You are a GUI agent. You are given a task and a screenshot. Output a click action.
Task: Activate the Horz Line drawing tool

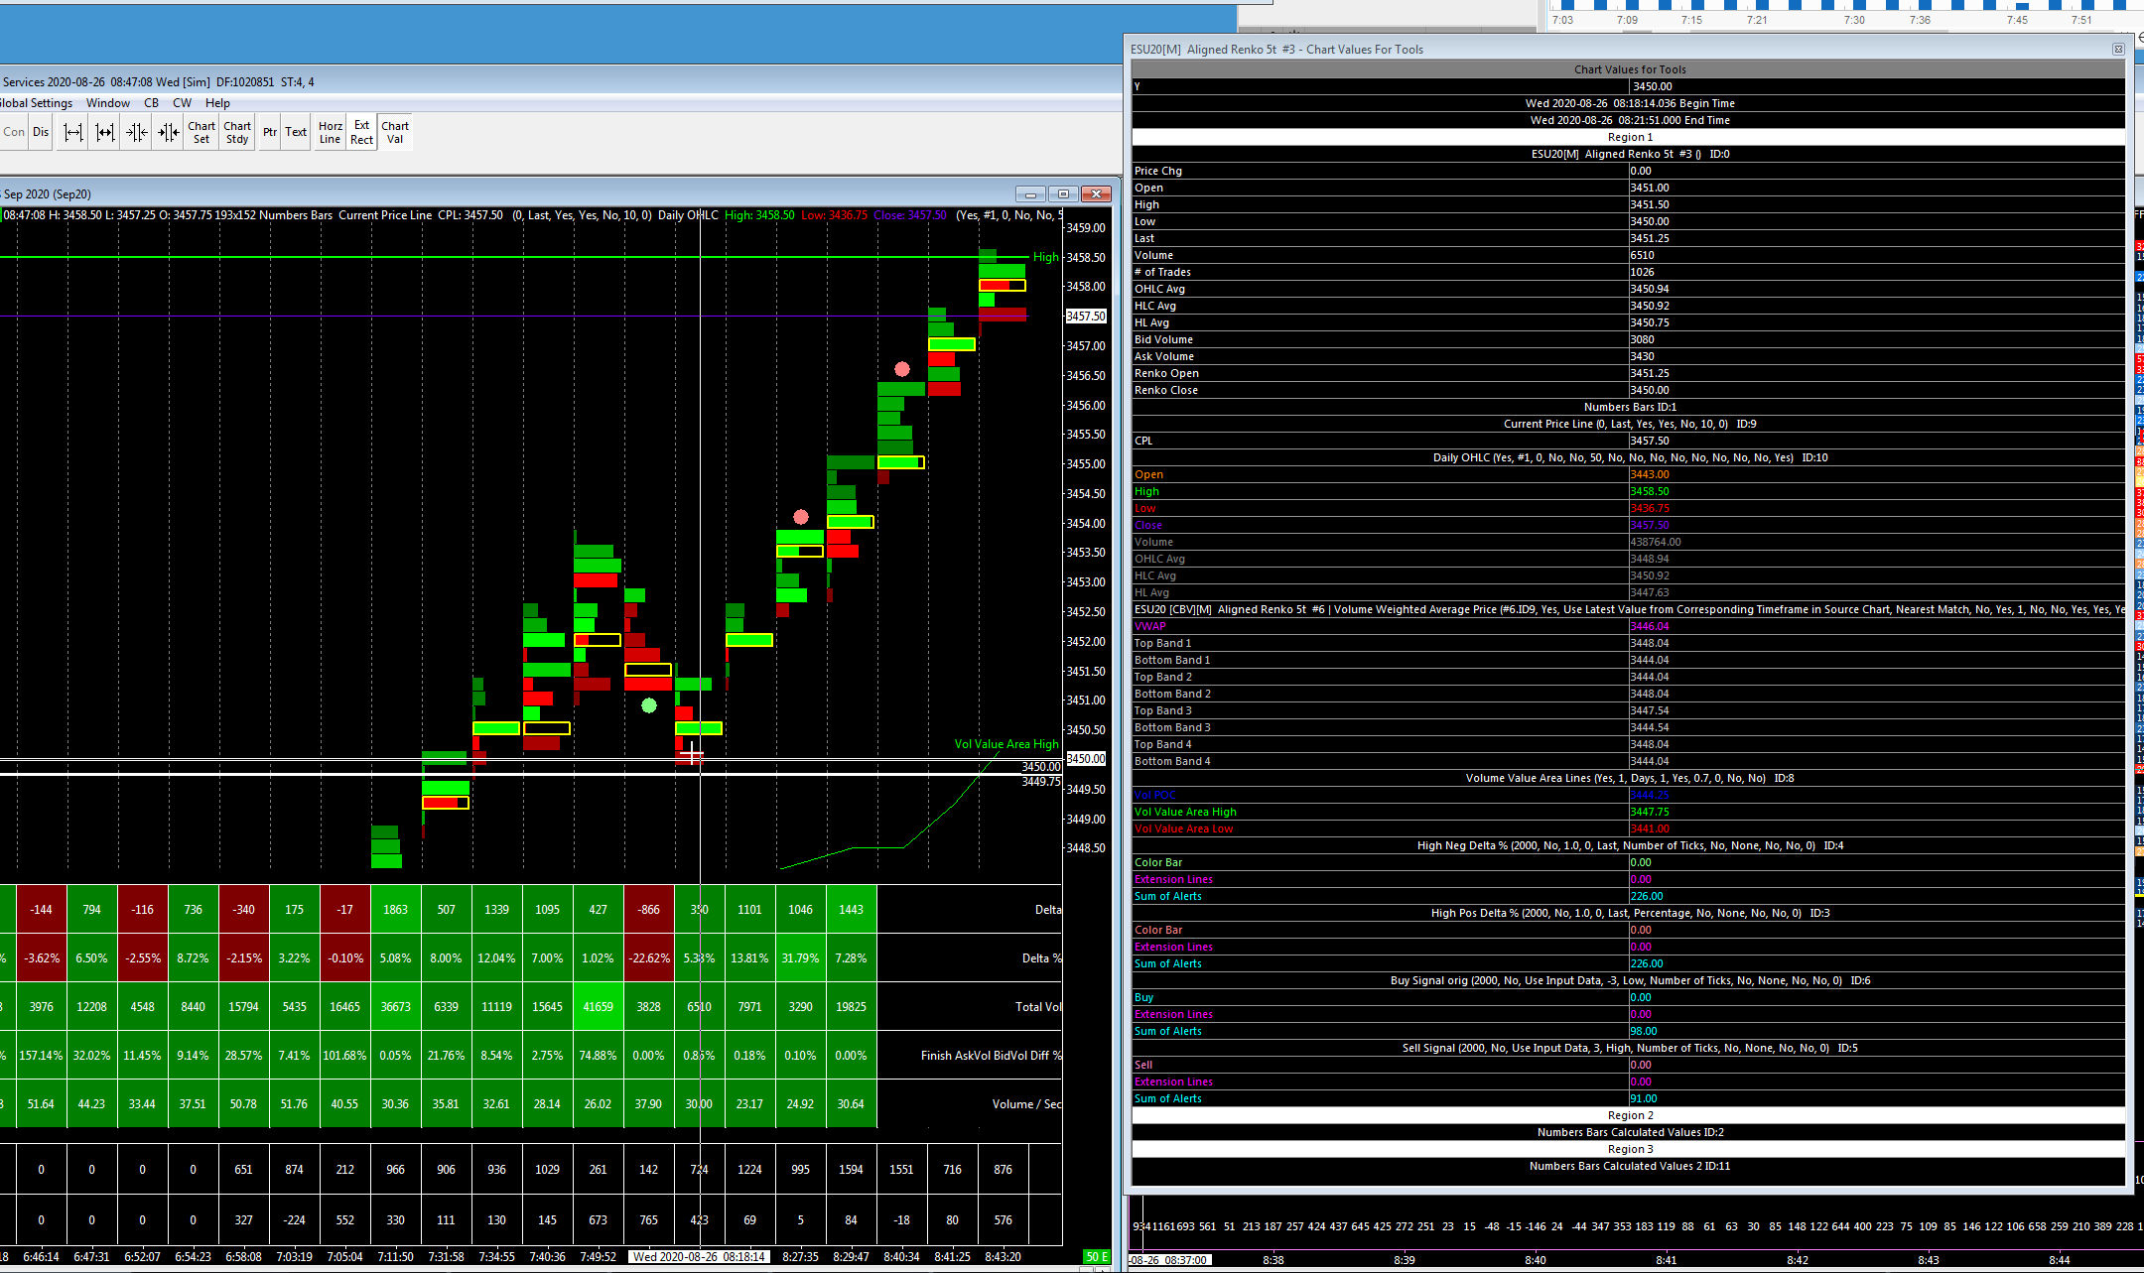(331, 132)
